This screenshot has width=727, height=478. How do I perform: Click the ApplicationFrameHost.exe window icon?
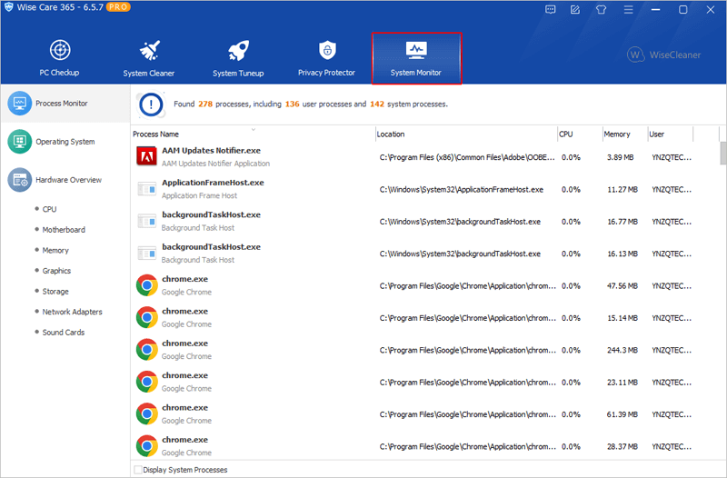(x=146, y=189)
